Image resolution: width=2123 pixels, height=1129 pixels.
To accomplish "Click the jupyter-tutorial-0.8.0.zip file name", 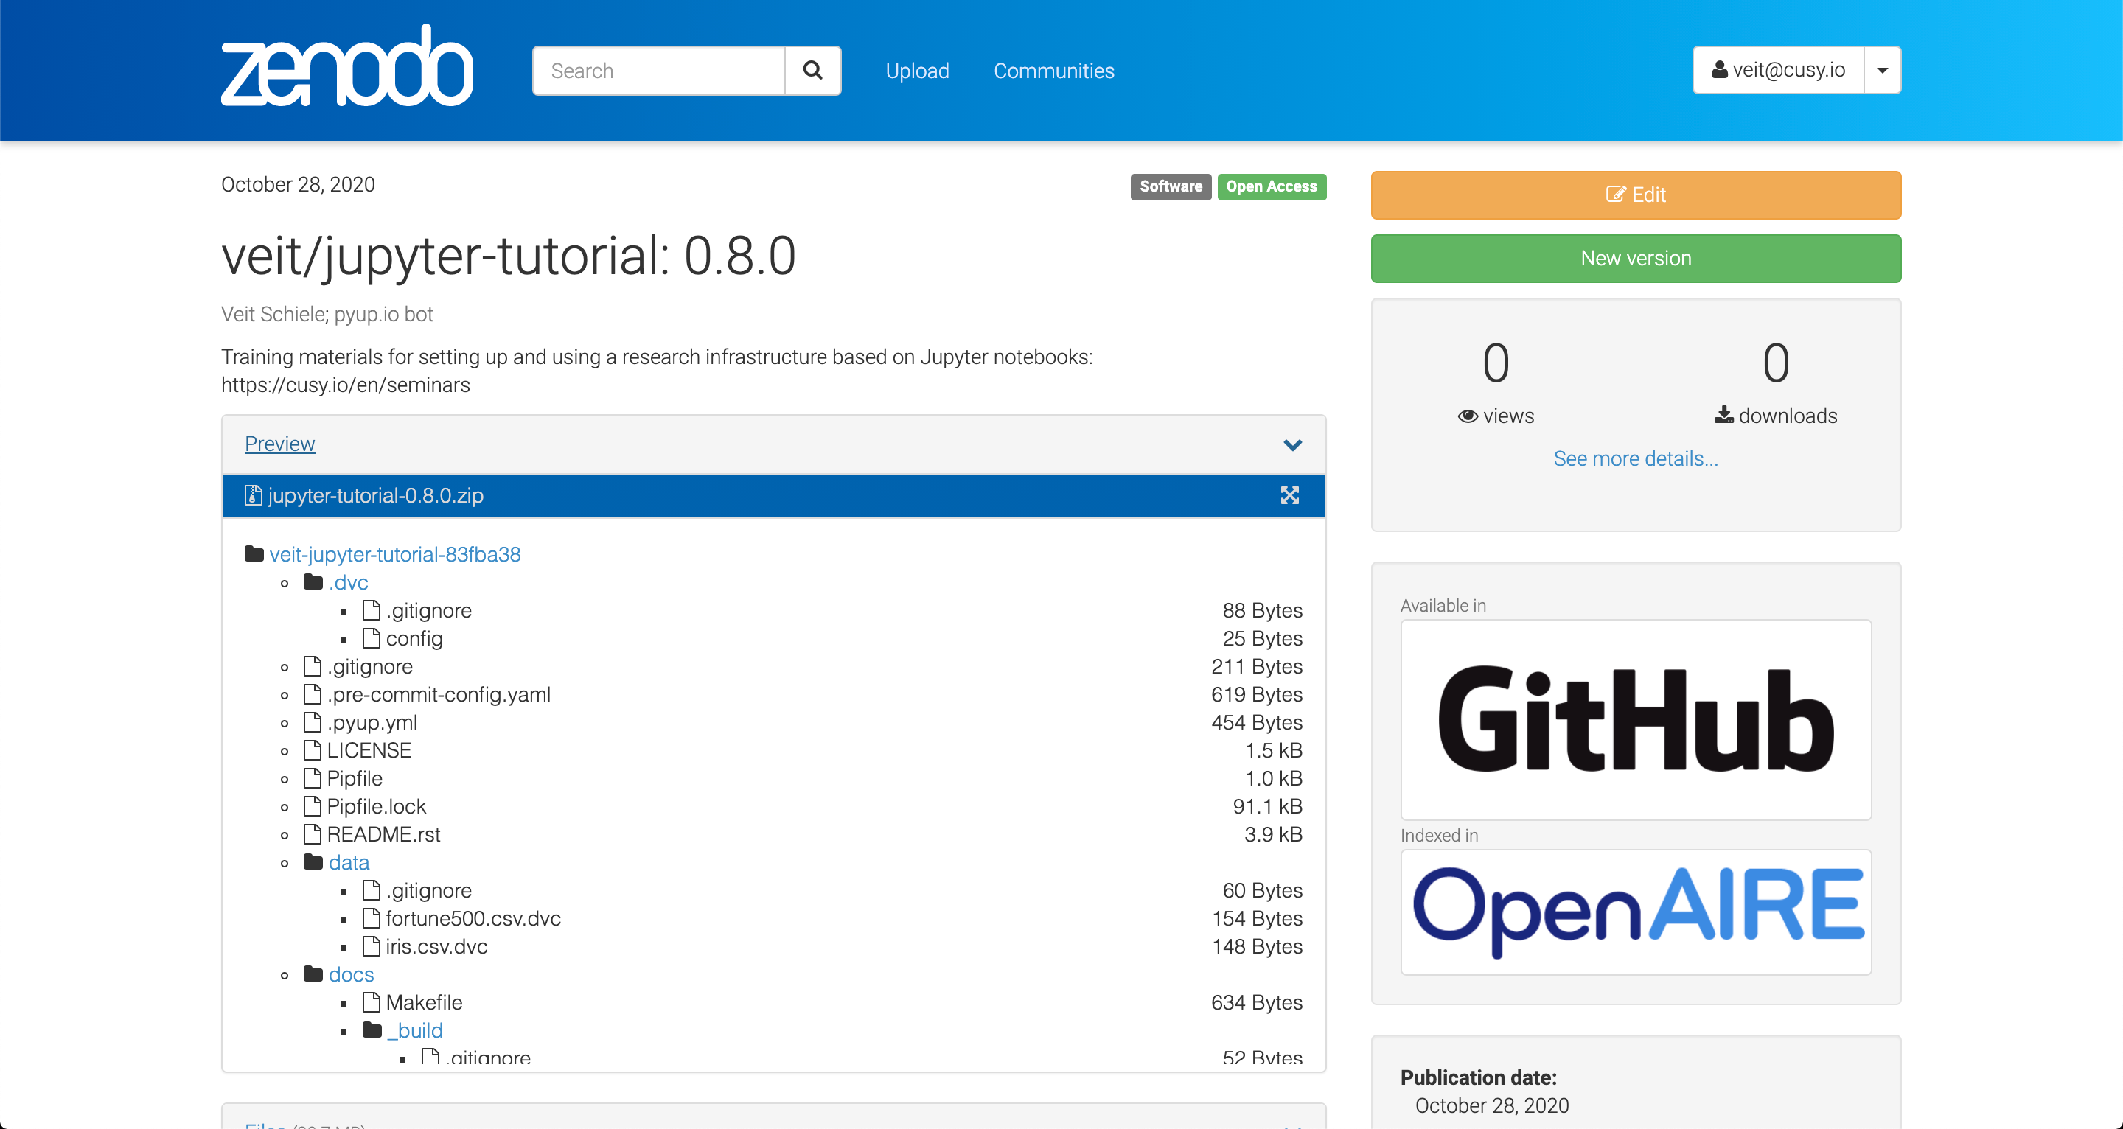I will [x=376, y=495].
